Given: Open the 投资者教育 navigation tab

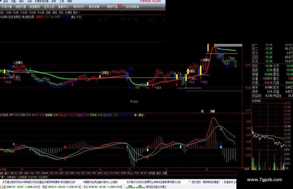Looking at the screenshot, I should pyautogui.click(x=133, y=7).
